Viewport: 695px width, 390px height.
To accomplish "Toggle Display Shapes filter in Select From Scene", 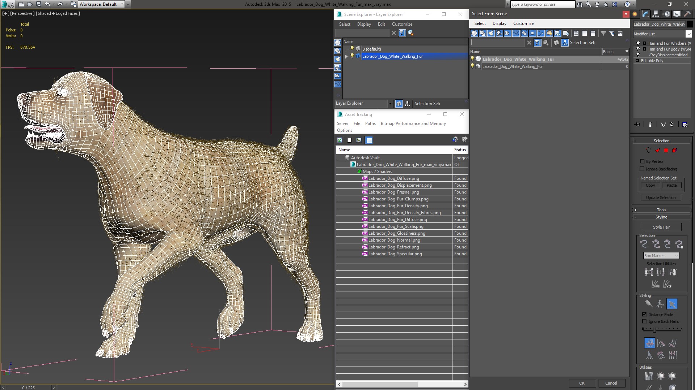I will click(483, 33).
